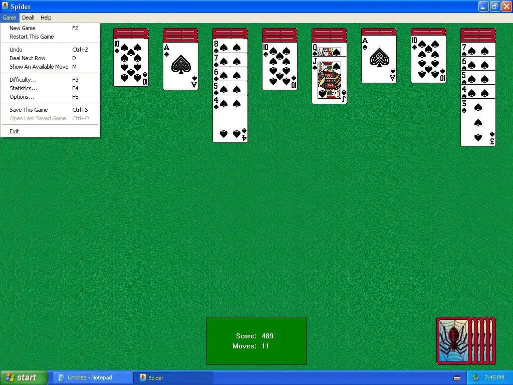The image size is (513, 385).
Task: Select the ace of spades in sixth column
Action: click(379, 59)
